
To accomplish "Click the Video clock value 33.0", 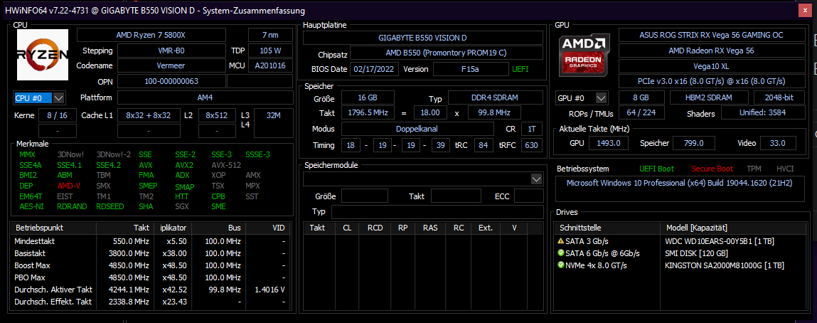I will (779, 143).
